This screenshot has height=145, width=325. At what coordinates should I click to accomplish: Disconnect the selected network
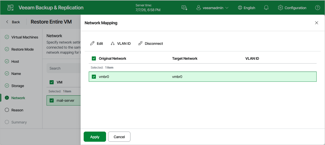pos(151,44)
